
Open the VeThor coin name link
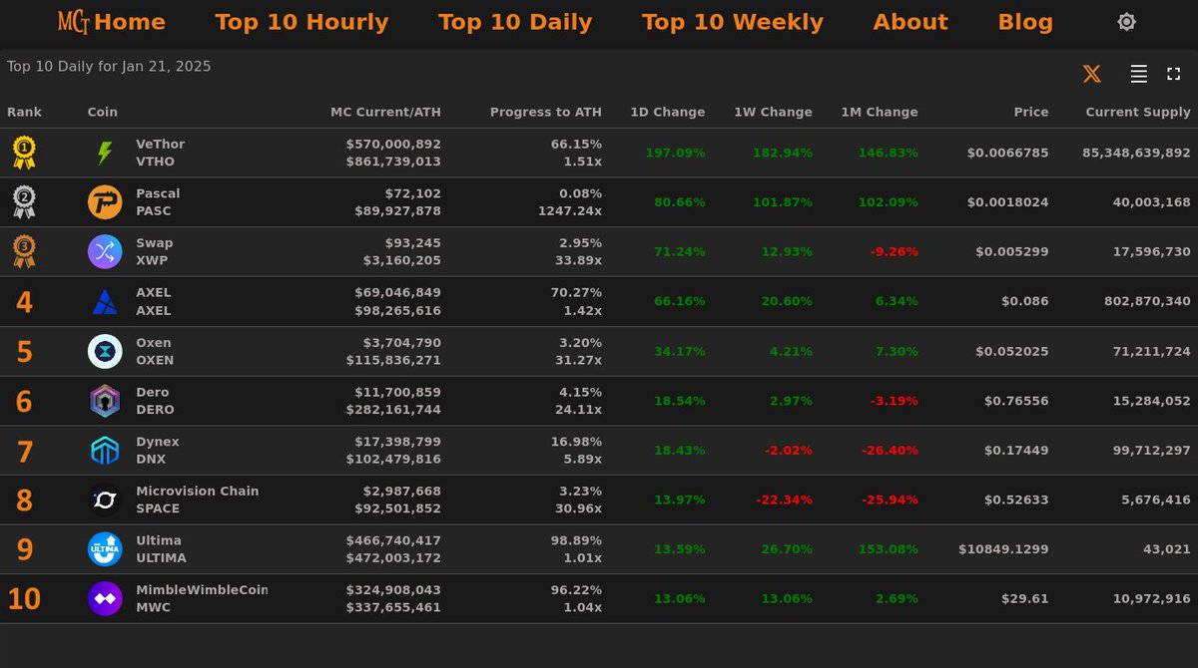coord(161,145)
